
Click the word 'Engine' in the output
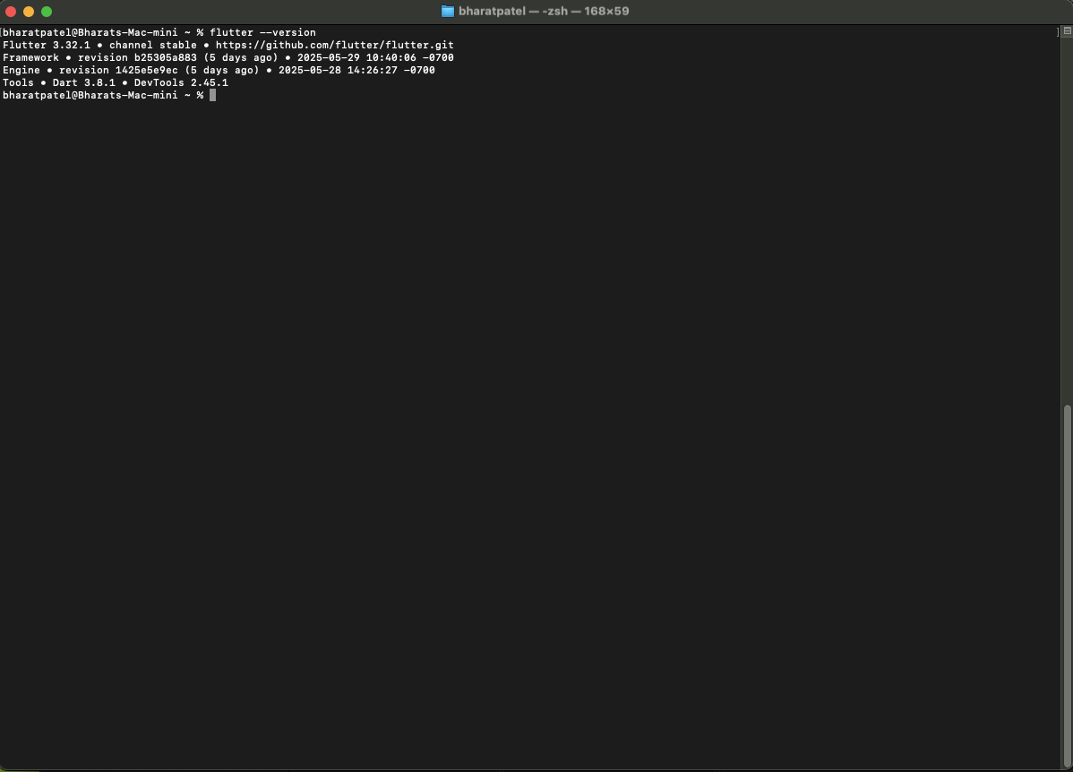tap(21, 71)
